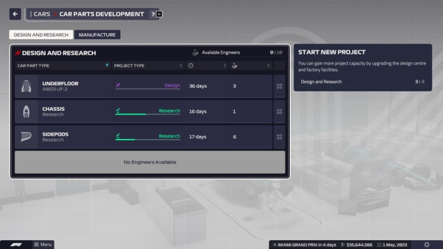Switch to the Manufacture tab
The image size is (443, 249).
pyautogui.click(x=97, y=35)
